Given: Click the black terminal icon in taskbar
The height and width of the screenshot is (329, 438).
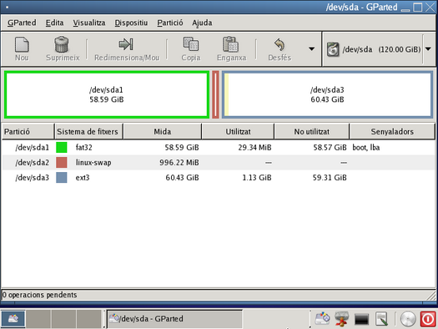Looking at the screenshot, I should 361,319.
